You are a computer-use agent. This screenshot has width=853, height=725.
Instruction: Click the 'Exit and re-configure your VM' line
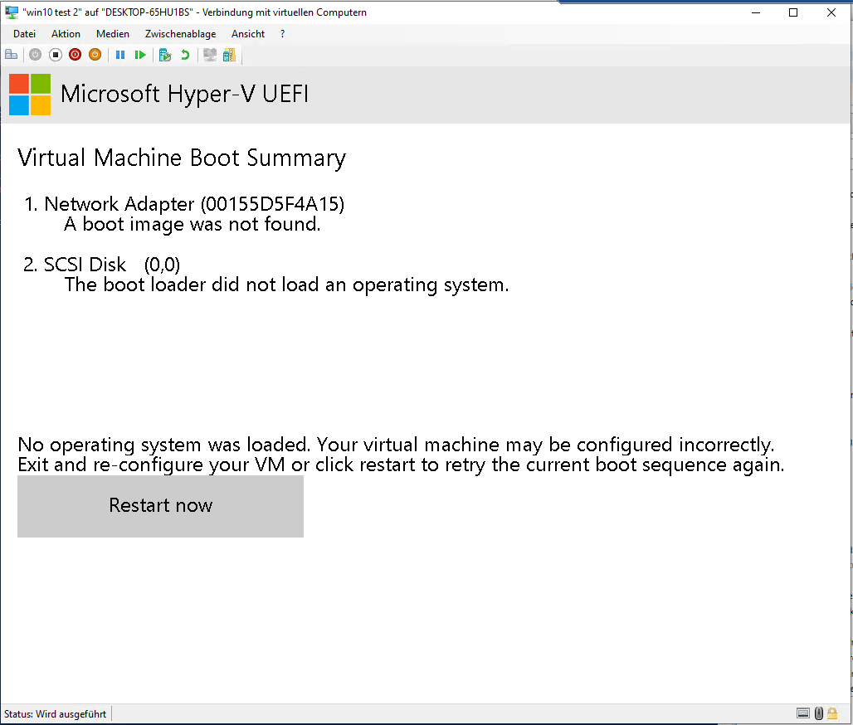click(x=401, y=465)
